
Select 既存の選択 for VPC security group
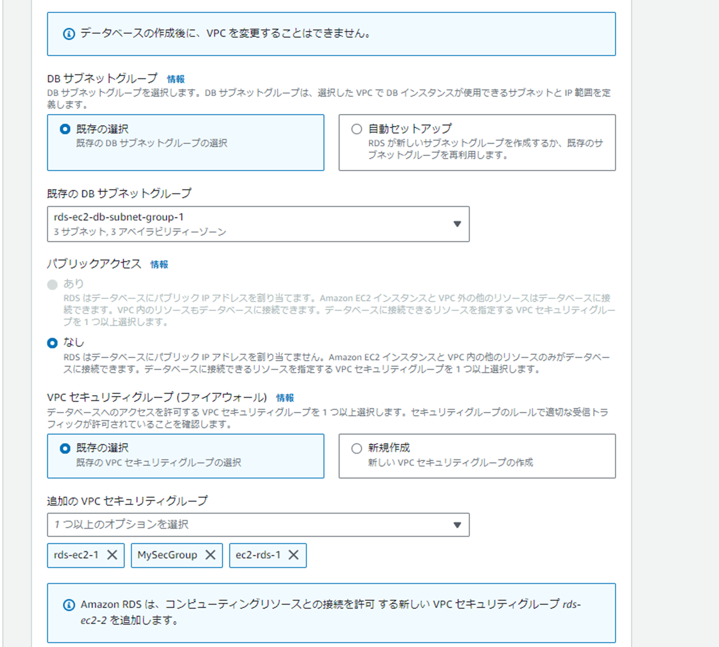click(65, 449)
